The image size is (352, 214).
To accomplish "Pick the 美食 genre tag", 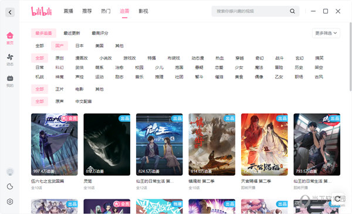I will pyautogui.click(x=239, y=77).
